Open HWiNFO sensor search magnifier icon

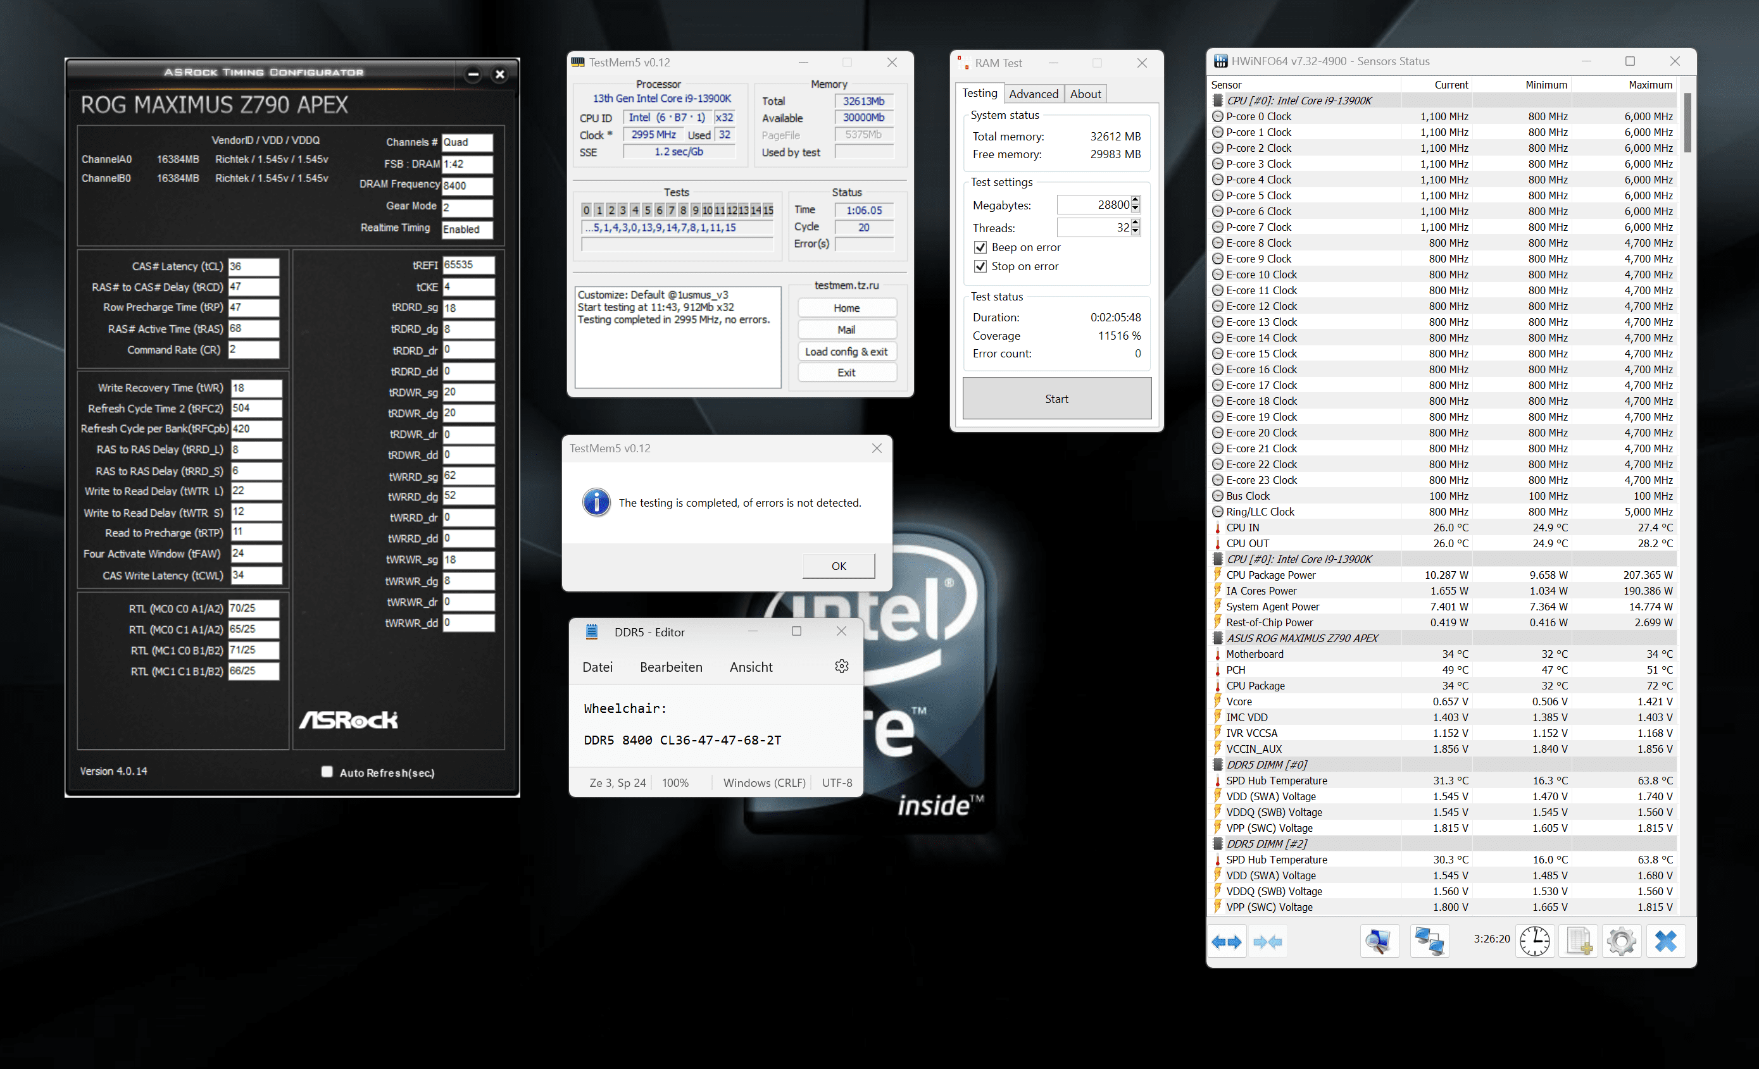tap(1379, 942)
